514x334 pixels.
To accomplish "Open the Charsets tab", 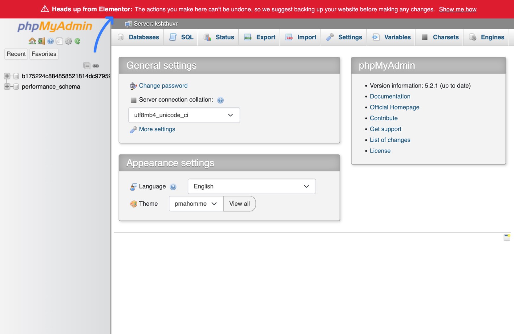I will pyautogui.click(x=440, y=37).
